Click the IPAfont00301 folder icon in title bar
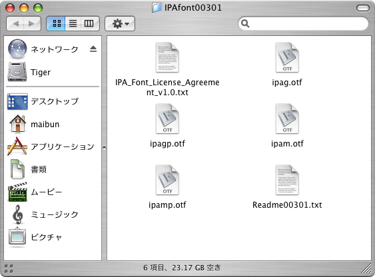 157,7
